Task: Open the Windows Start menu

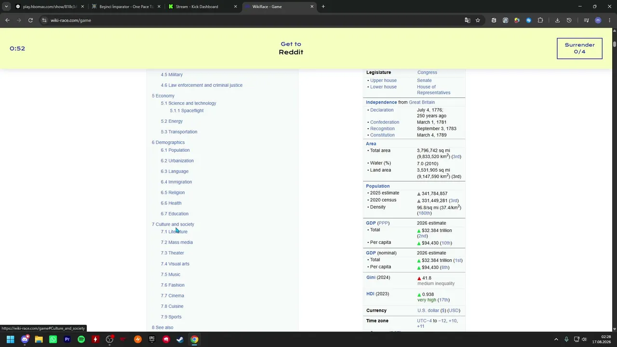Action: tap(10, 339)
